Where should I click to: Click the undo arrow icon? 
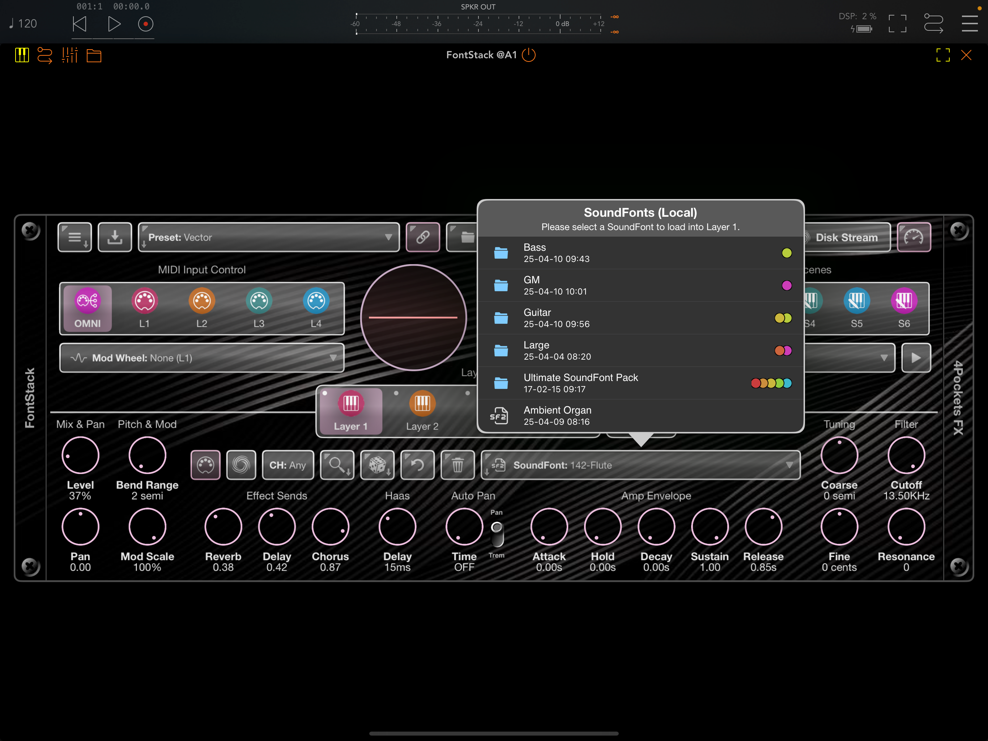(x=417, y=465)
